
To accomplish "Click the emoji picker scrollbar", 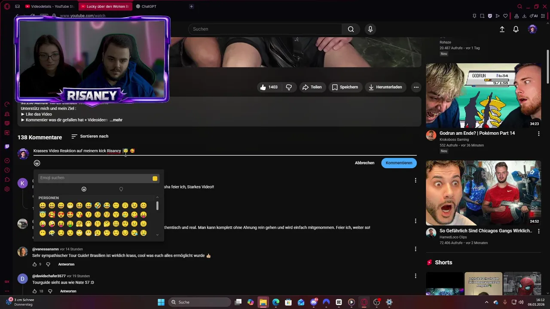I will [x=157, y=206].
